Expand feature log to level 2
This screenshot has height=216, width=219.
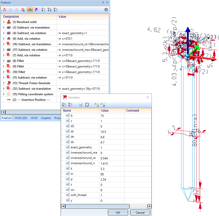(50, 10)
